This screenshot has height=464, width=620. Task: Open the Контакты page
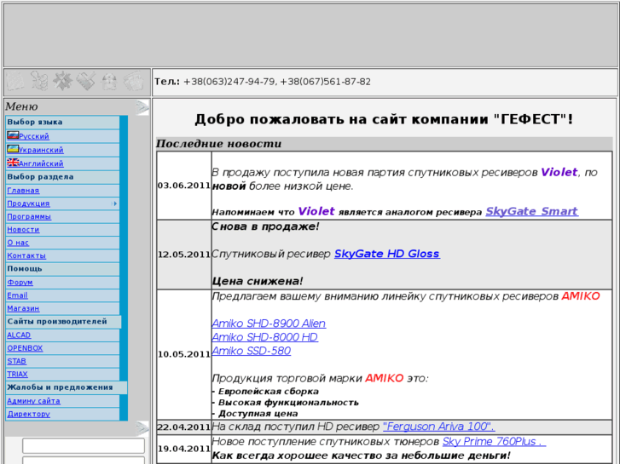point(26,255)
